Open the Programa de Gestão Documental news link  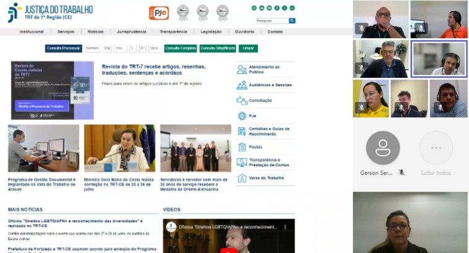[x=42, y=184]
